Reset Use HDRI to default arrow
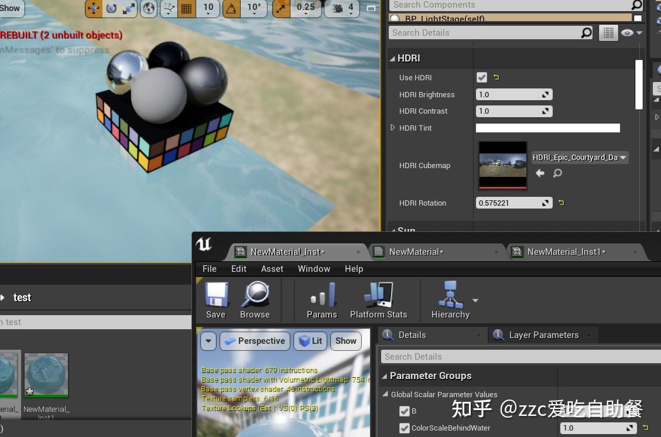This screenshot has width=661, height=437. click(x=496, y=77)
